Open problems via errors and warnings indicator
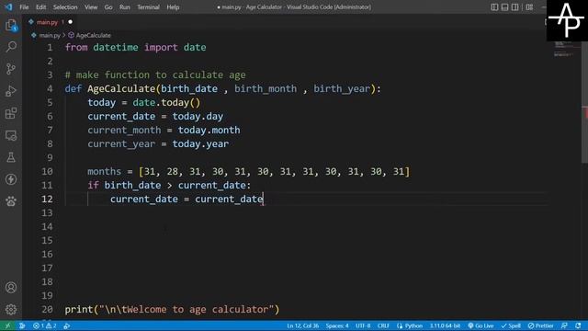 [45, 325]
